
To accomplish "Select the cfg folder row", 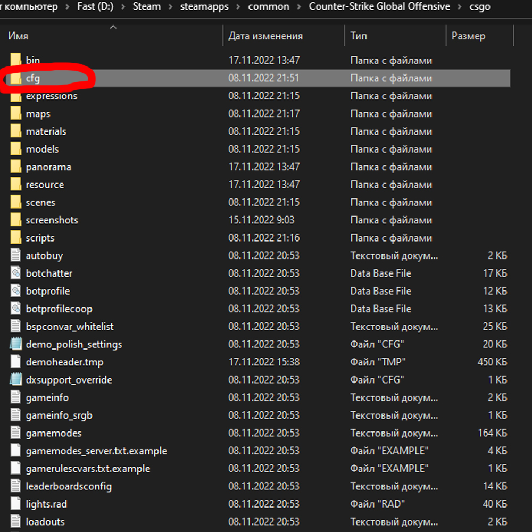I will point(258,78).
